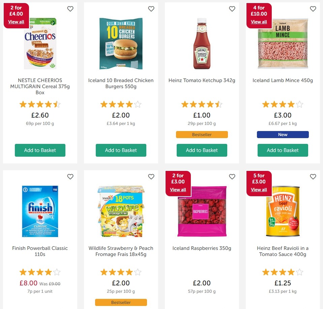Open the Iceland Raspberries product image

pos(202,211)
